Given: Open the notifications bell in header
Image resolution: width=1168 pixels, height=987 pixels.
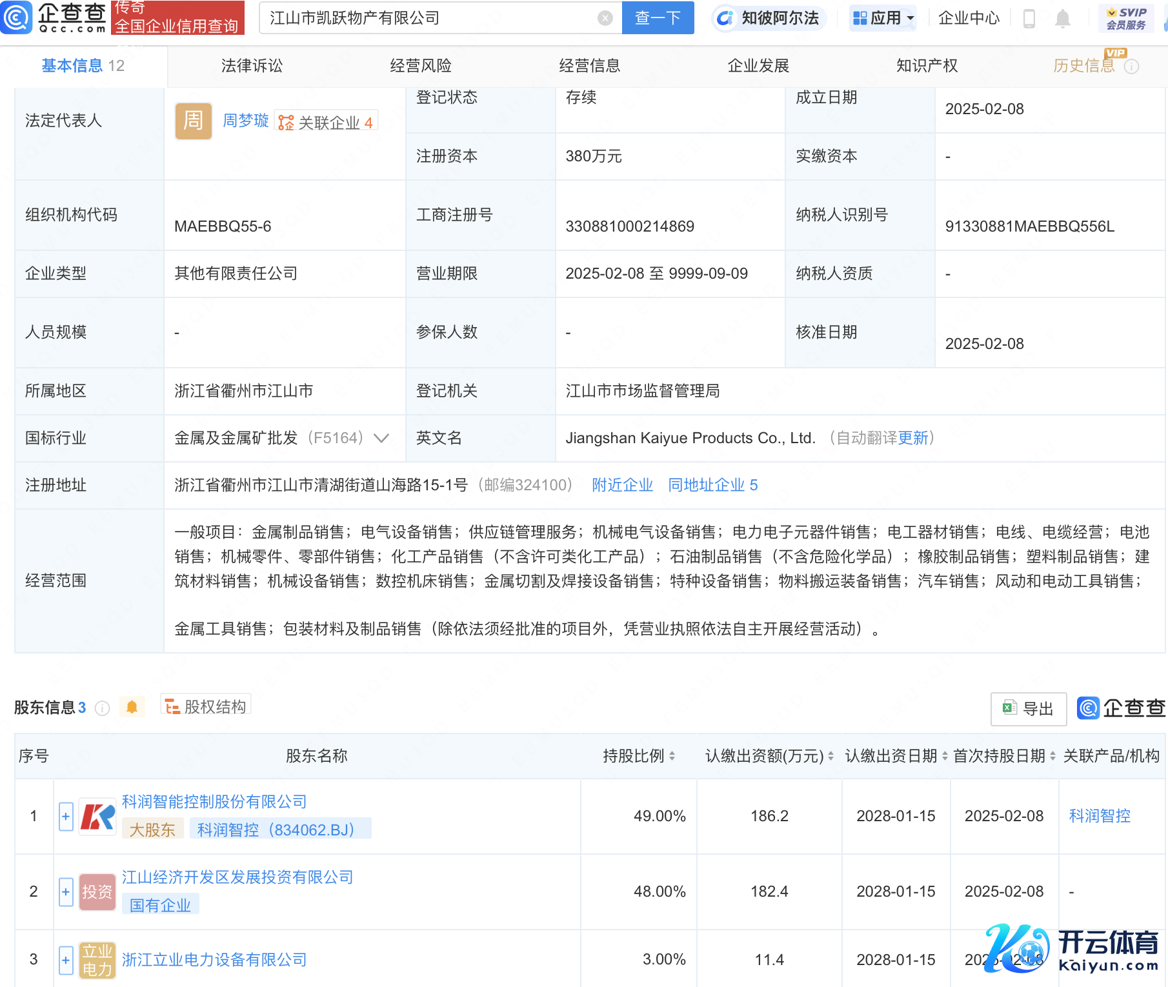Looking at the screenshot, I should coord(1062,19).
